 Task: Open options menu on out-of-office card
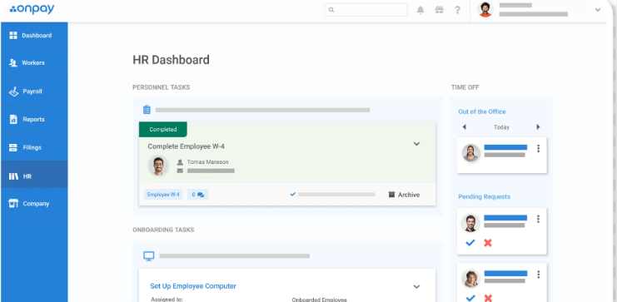click(538, 149)
